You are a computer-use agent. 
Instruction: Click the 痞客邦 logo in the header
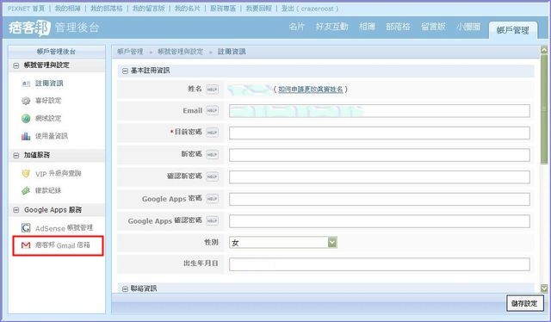coord(29,28)
